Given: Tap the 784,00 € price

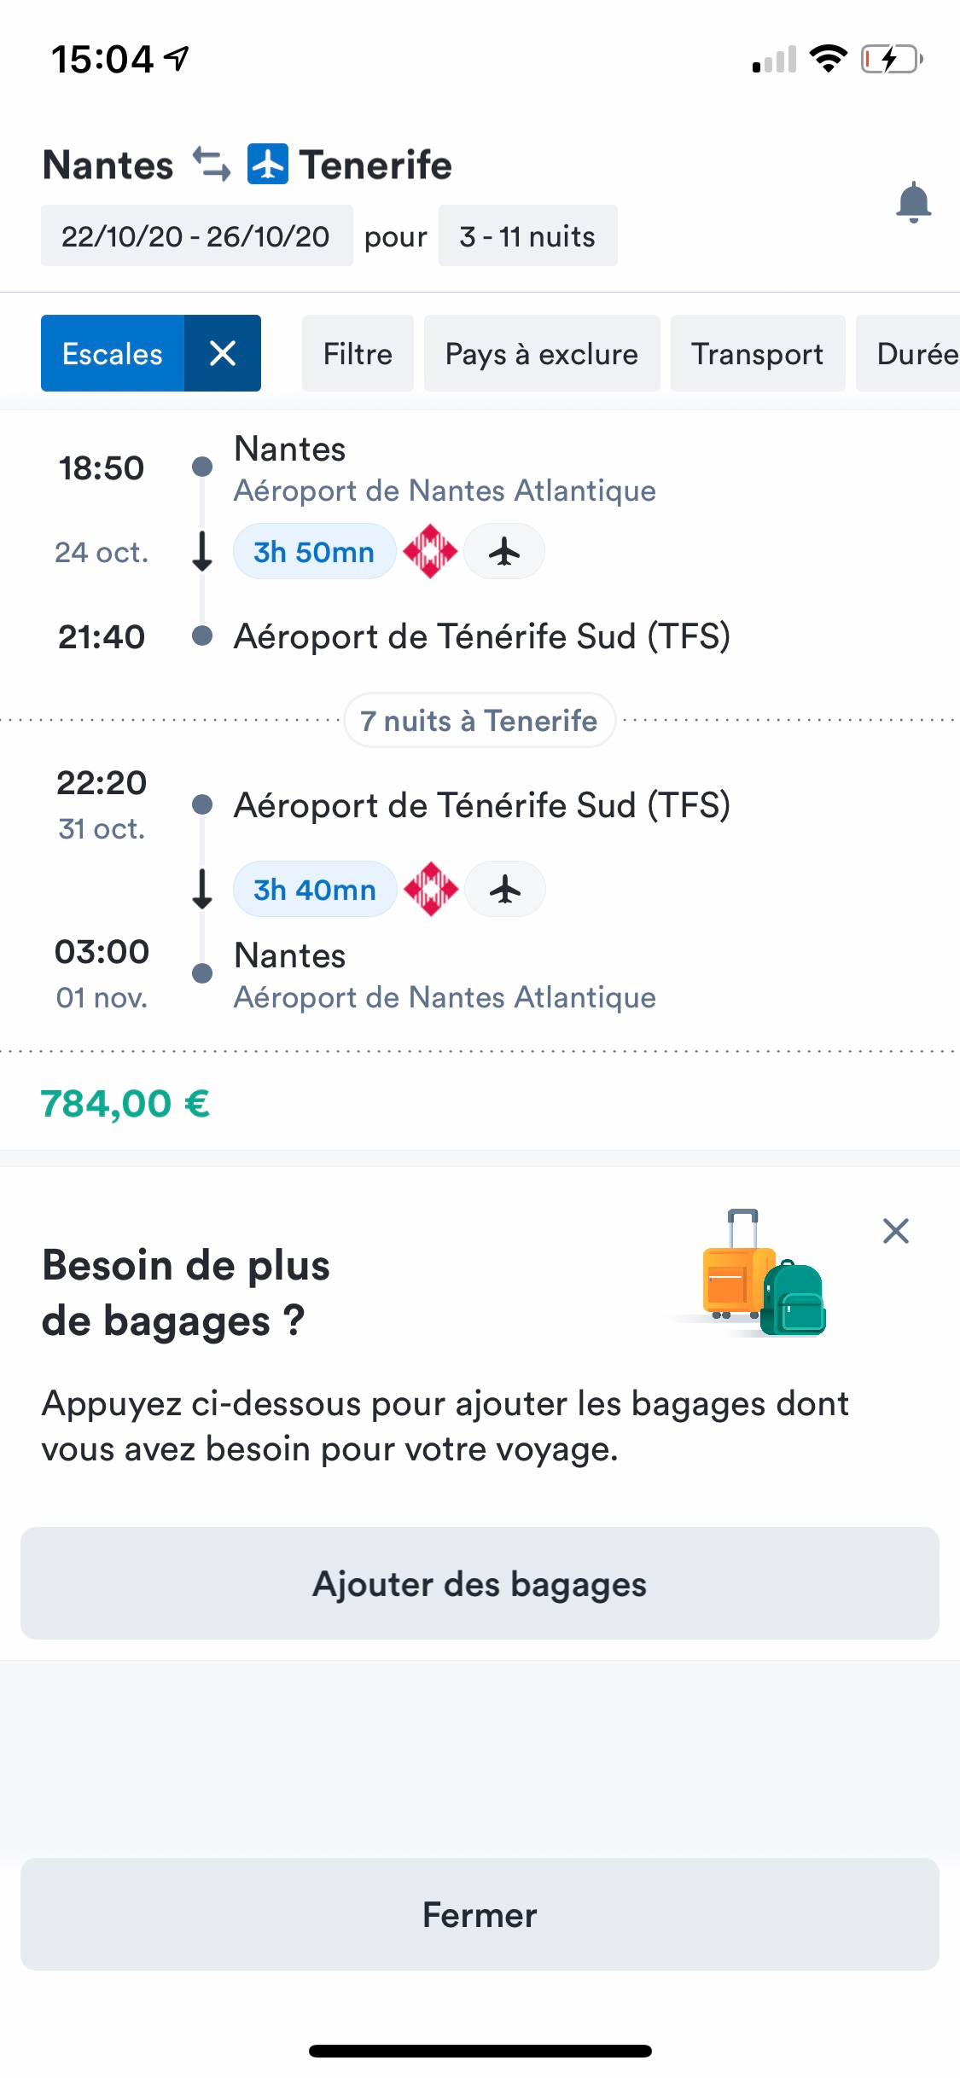Looking at the screenshot, I should pyautogui.click(x=125, y=1103).
